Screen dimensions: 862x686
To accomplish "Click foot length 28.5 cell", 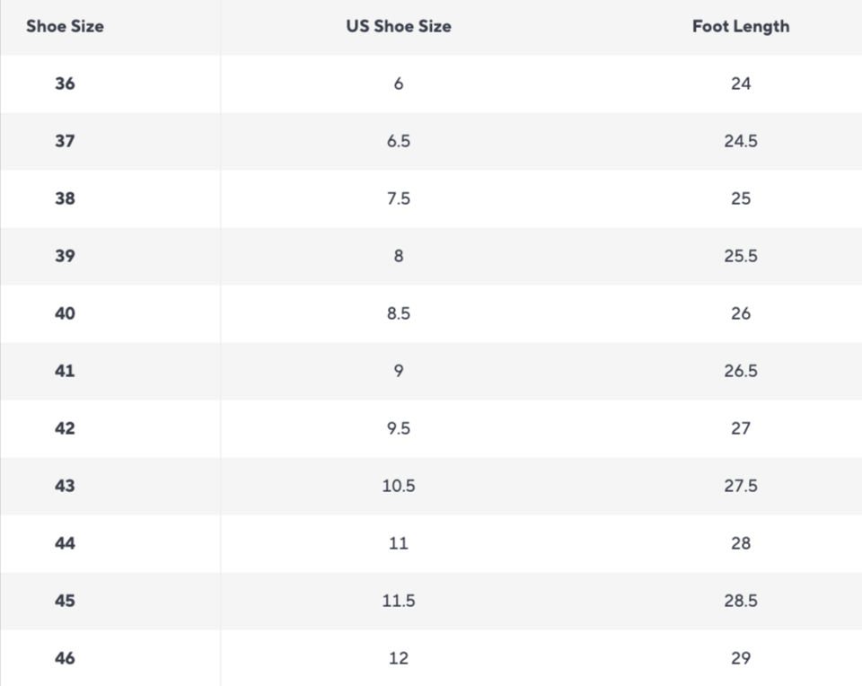I will coord(741,601).
